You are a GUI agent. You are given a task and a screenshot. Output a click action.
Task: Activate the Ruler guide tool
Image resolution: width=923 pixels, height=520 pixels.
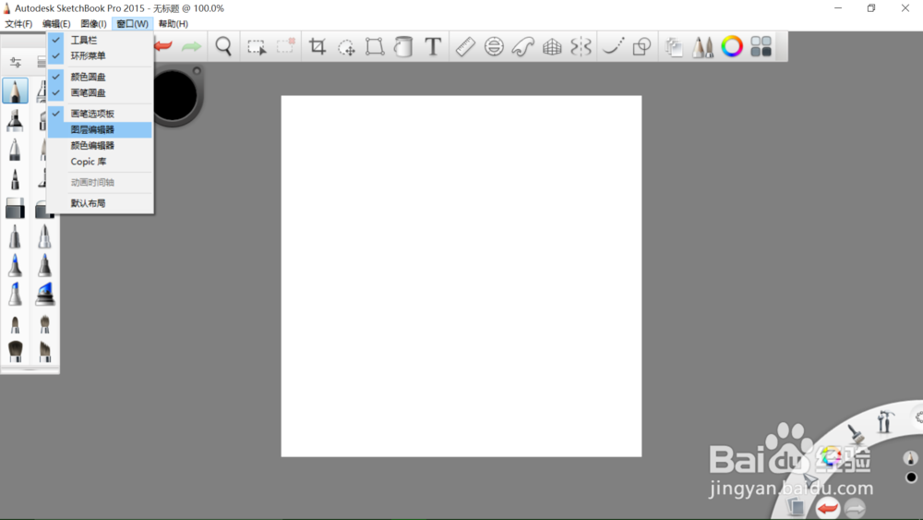pos(465,46)
